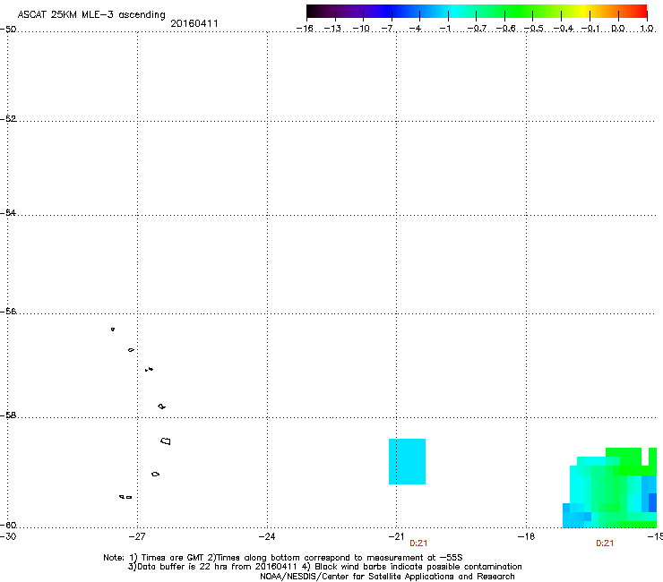The image size is (663, 582).
Task: Click the color bar label -0.6
Action: pyautogui.click(x=505, y=29)
